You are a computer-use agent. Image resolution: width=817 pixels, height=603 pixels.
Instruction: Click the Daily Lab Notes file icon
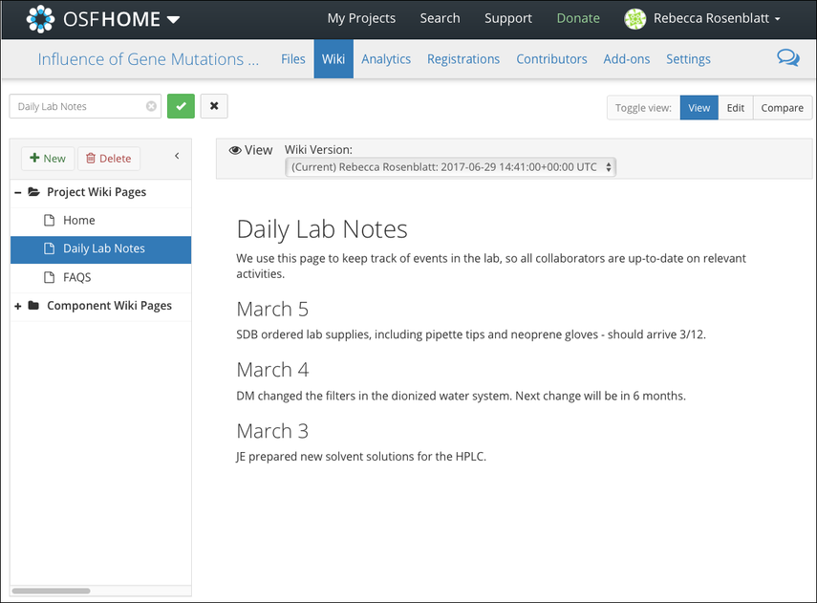(x=50, y=248)
